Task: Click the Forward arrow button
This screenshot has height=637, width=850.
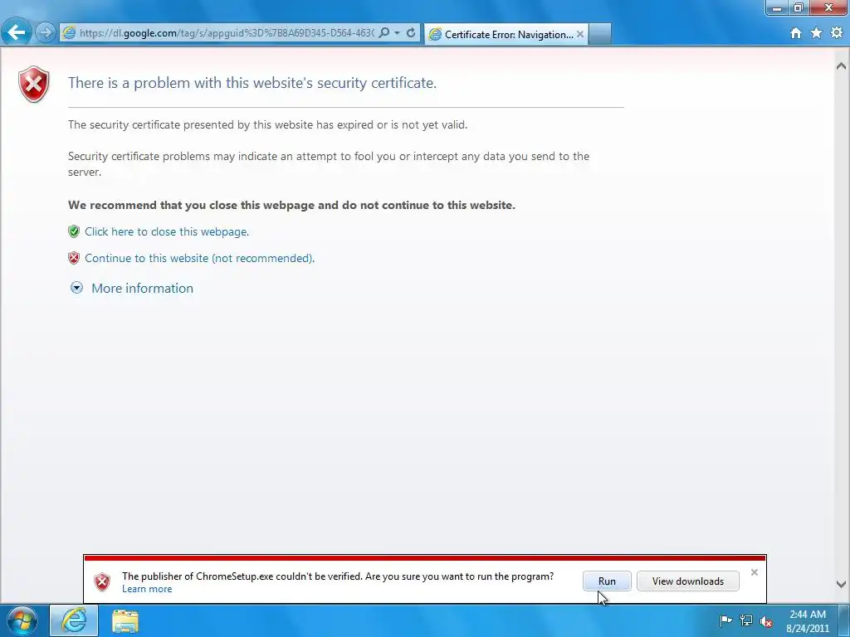Action: [46, 32]
